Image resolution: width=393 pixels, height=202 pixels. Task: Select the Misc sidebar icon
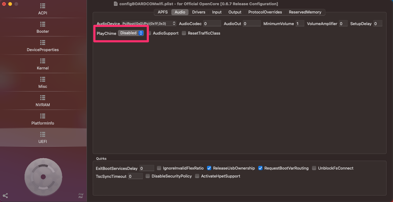(43, 79)
